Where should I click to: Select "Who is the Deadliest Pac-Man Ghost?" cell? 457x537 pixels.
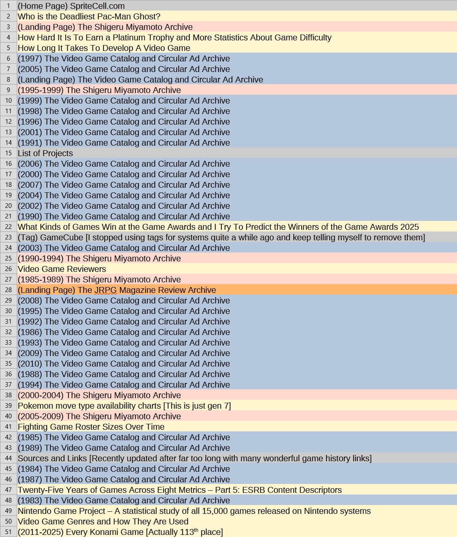(x=89, y=16)
